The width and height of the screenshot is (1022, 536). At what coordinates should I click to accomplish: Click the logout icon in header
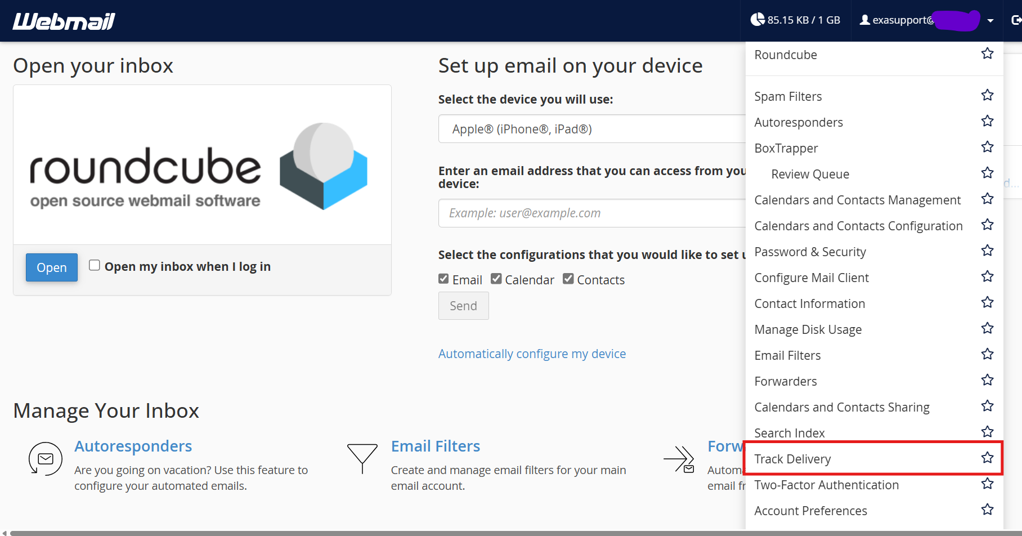(x=1016, y=20)
